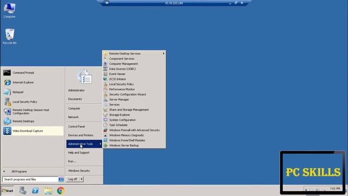Open the Computer desktop icon

[10, 10]
